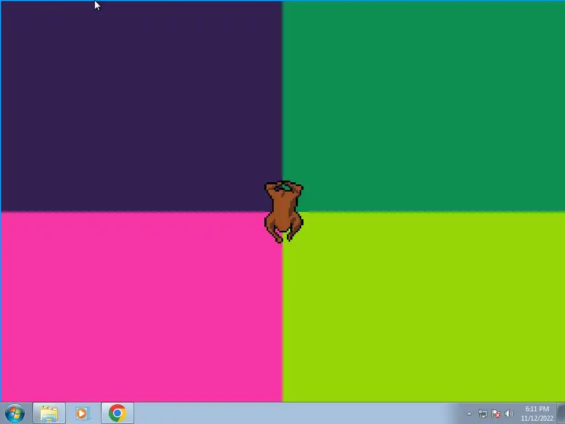The height and width of the screenshot is (424, 565).
Task: Open the volume speaker tray icon
Action: 509,414
